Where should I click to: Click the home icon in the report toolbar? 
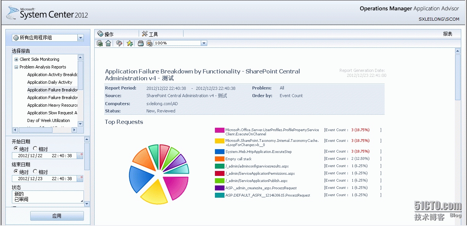(108, 43)
